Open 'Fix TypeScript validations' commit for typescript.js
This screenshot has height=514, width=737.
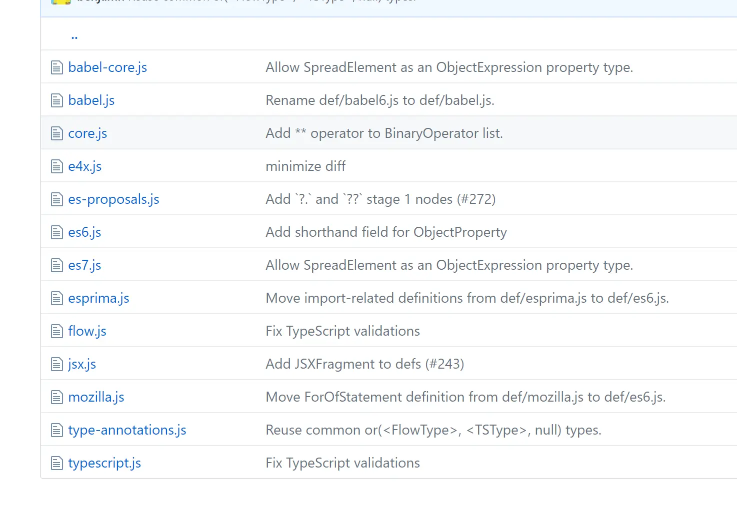(342, 463)
